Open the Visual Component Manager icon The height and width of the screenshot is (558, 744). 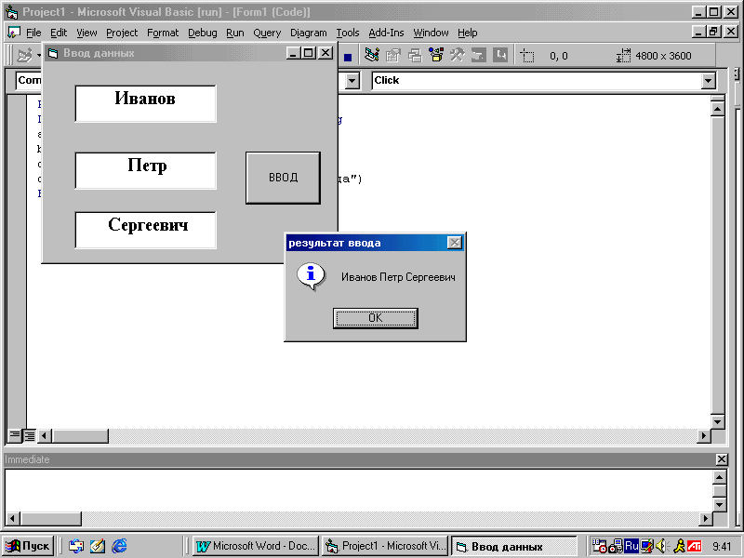pyautogui.click(x=500, y=56)
